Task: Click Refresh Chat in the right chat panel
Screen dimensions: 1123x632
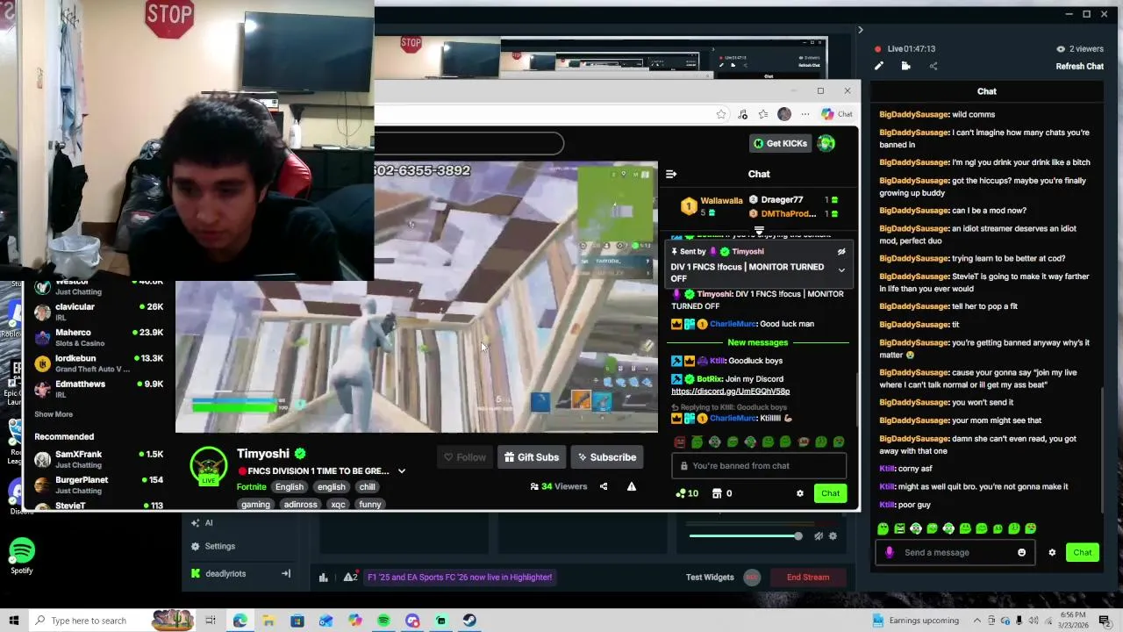Action: click(1079, 67)
